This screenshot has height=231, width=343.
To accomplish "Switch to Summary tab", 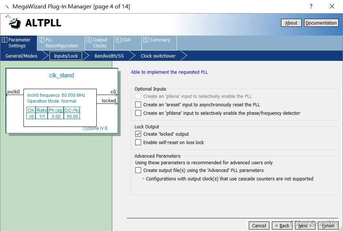I will click(x=159, y=43).
